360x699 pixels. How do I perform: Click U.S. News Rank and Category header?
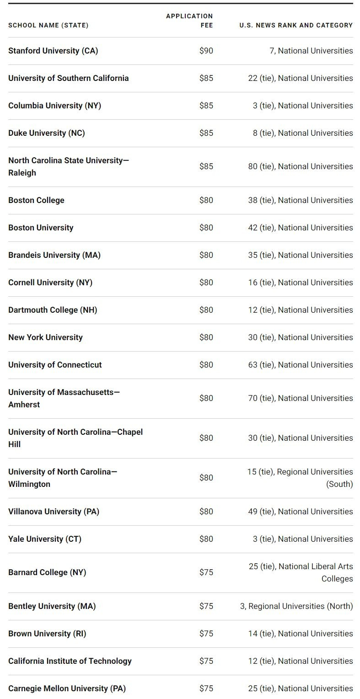tap(296, 25)
